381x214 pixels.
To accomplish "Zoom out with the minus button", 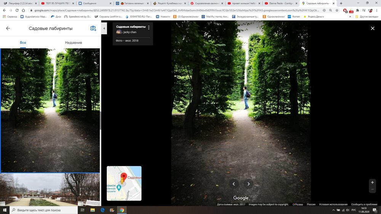I will [372, 190].
